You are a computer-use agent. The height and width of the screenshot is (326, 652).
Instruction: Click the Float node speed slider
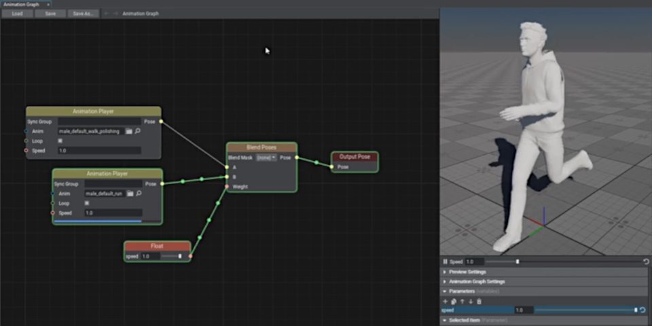coord(170,257)
